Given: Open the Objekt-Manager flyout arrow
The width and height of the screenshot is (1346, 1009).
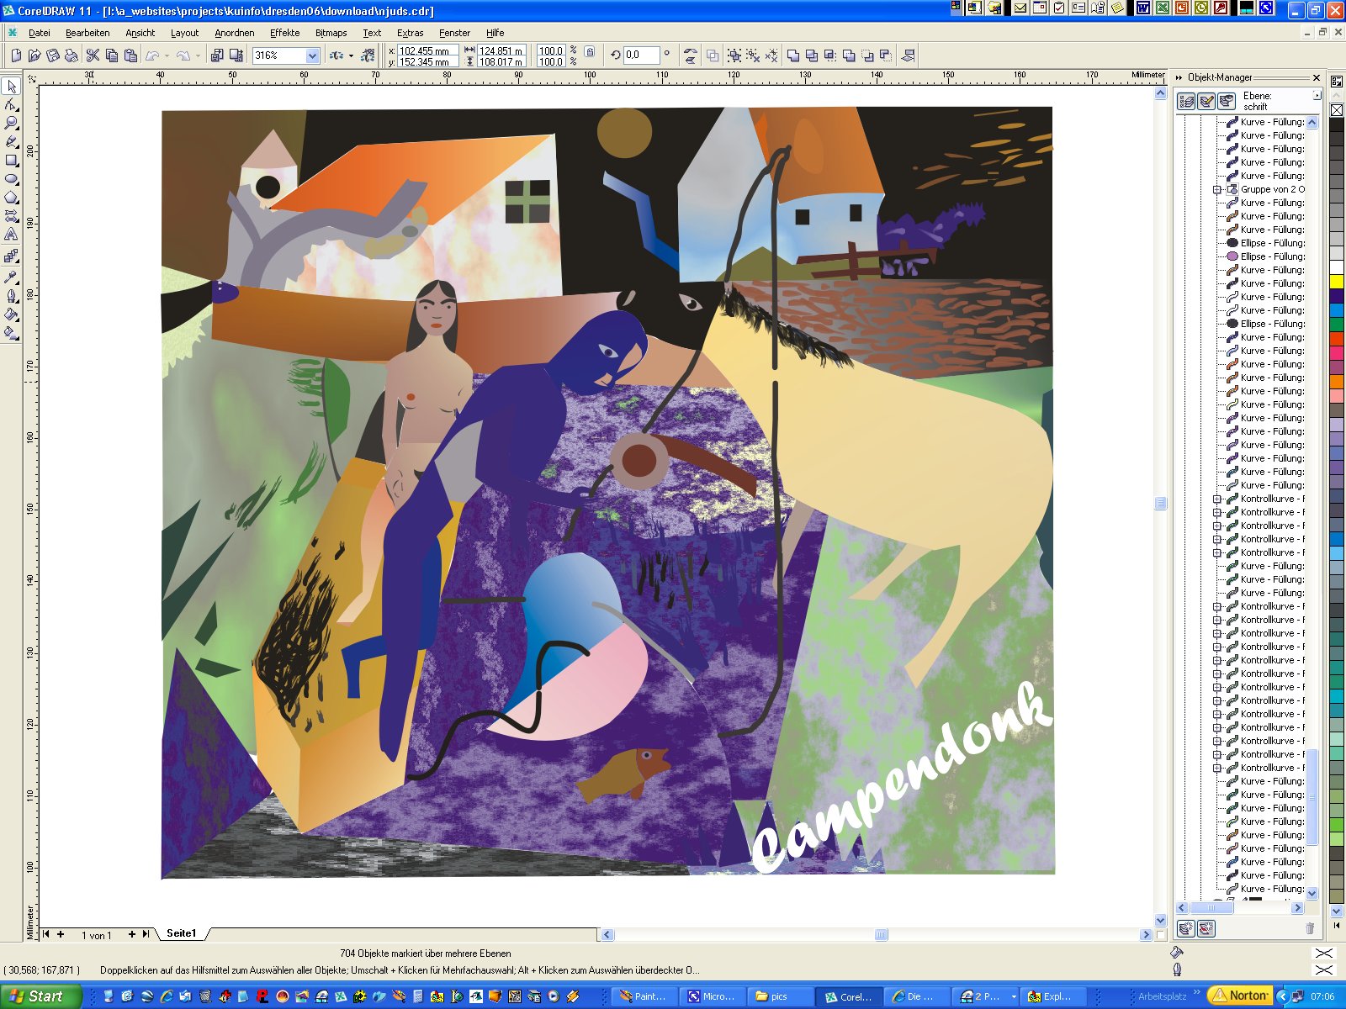Looking at the screenshot, I should click(1317, 96).
